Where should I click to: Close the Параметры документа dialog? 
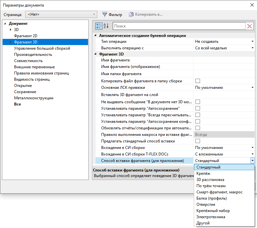point(252,5)
